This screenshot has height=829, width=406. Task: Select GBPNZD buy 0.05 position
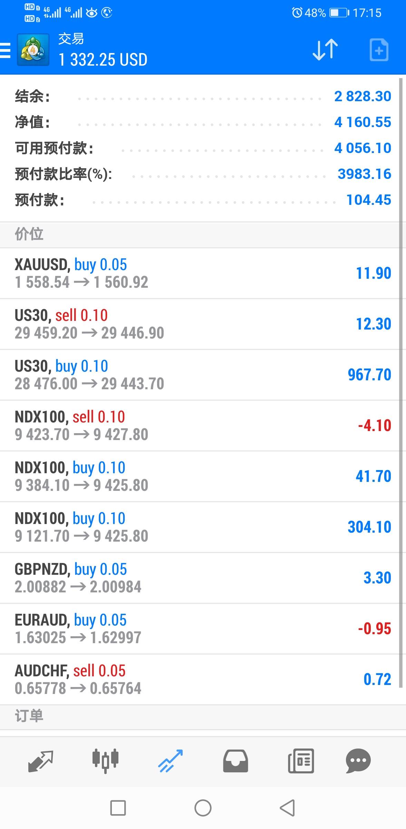coord(200,578)
